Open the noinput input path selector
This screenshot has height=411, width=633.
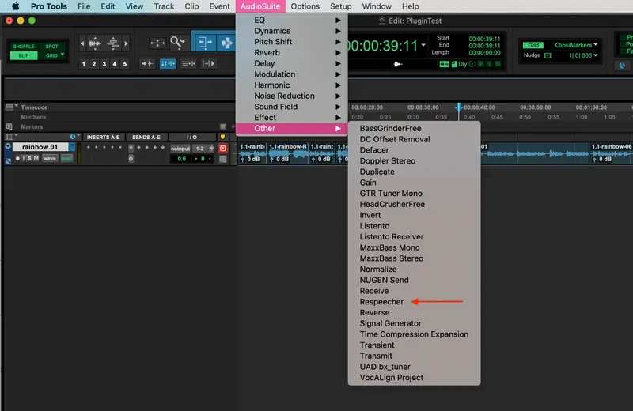[180, 149]
